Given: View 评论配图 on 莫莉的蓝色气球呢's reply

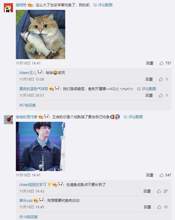Looking at the screenshot, I should (x=147, y=89).
